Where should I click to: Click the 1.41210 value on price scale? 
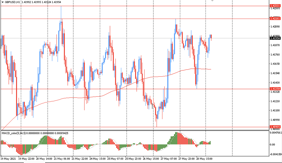(x=275, y=101)
